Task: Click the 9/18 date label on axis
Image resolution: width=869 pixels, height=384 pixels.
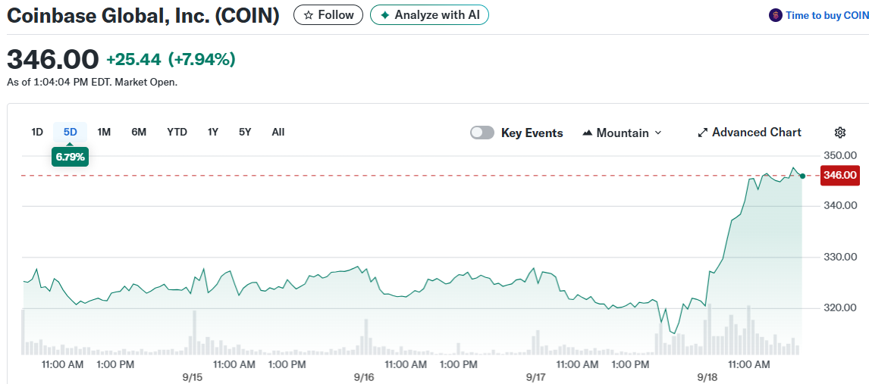Action: (707, 377)
